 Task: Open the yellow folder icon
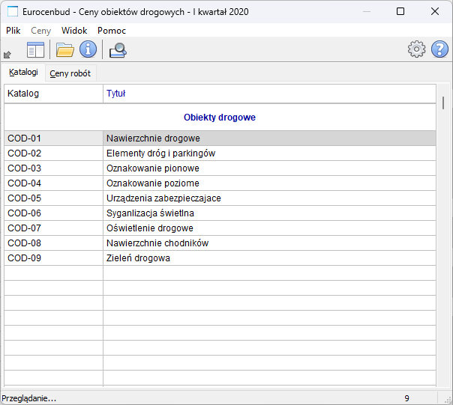pos(65,50)
